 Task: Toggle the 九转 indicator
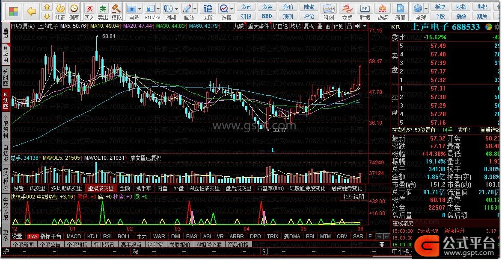tap(238, 26)
